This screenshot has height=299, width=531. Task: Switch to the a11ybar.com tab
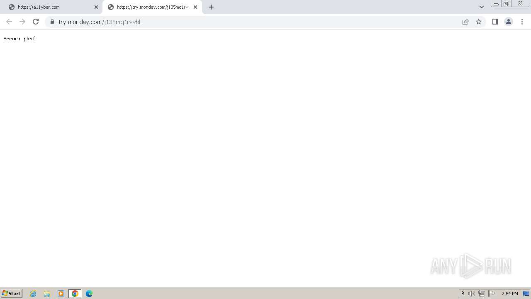pos(51,7)
